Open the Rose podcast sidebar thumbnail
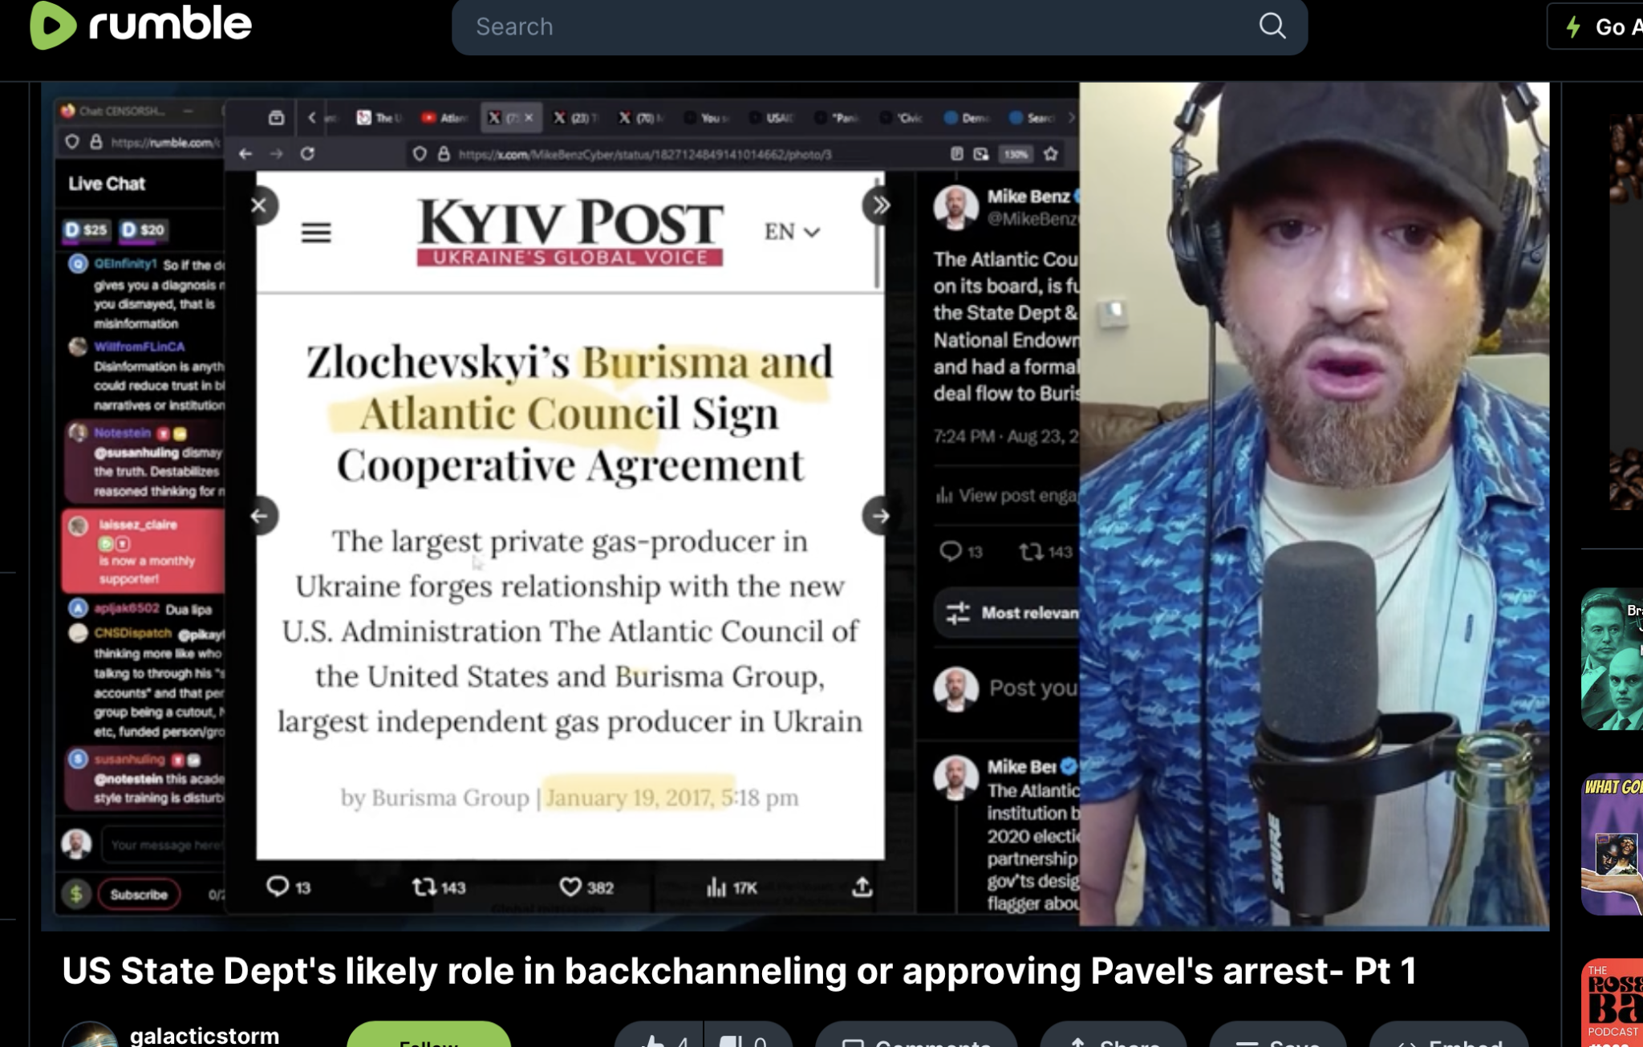This screenshot has width=1643, height=1047. click(x=1612, y=1003)
